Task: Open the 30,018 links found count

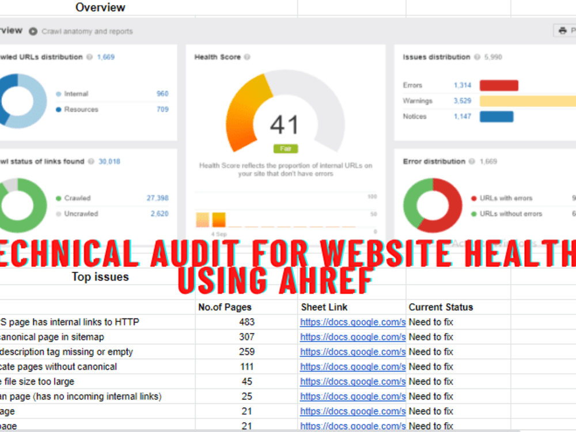Action: [x=109, y=161]
